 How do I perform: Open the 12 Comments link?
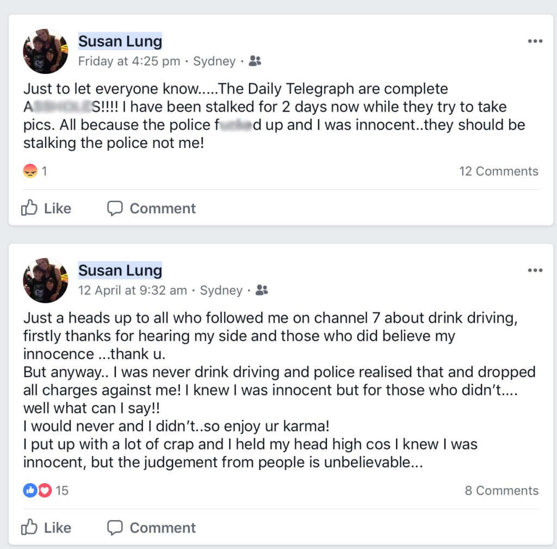[498, 171]
